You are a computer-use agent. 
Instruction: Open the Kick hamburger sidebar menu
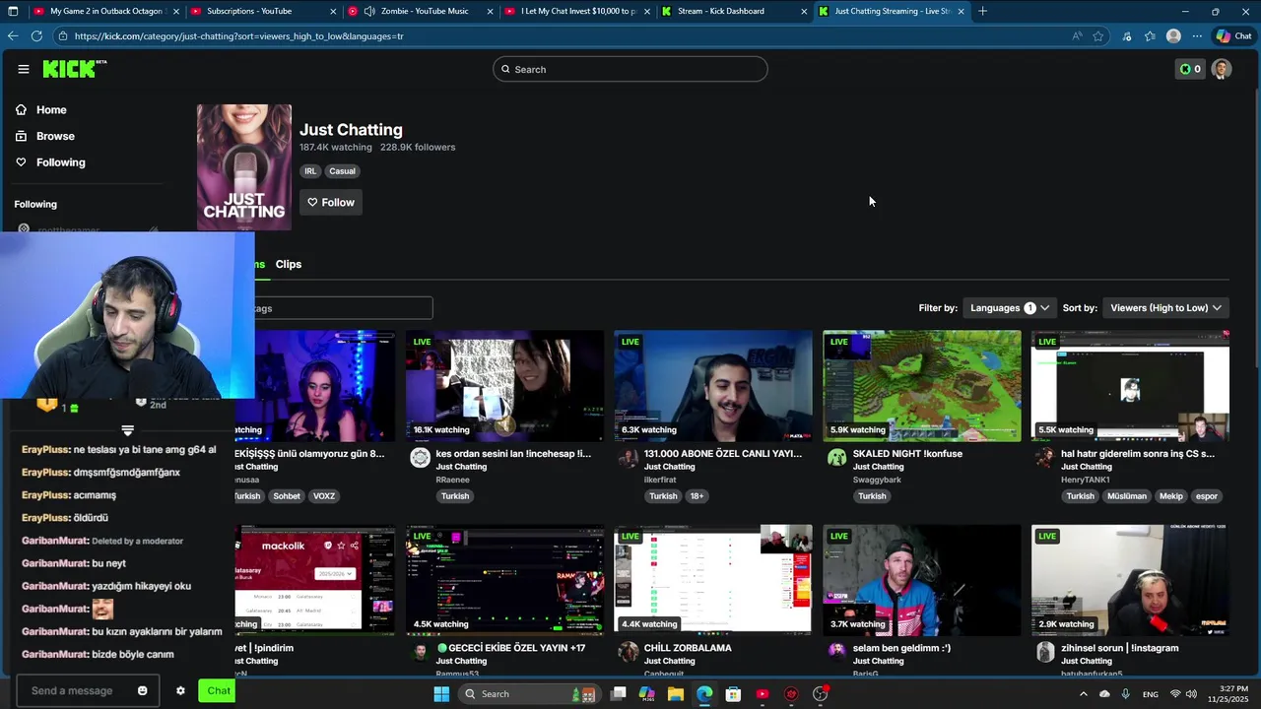coord(24,69)
